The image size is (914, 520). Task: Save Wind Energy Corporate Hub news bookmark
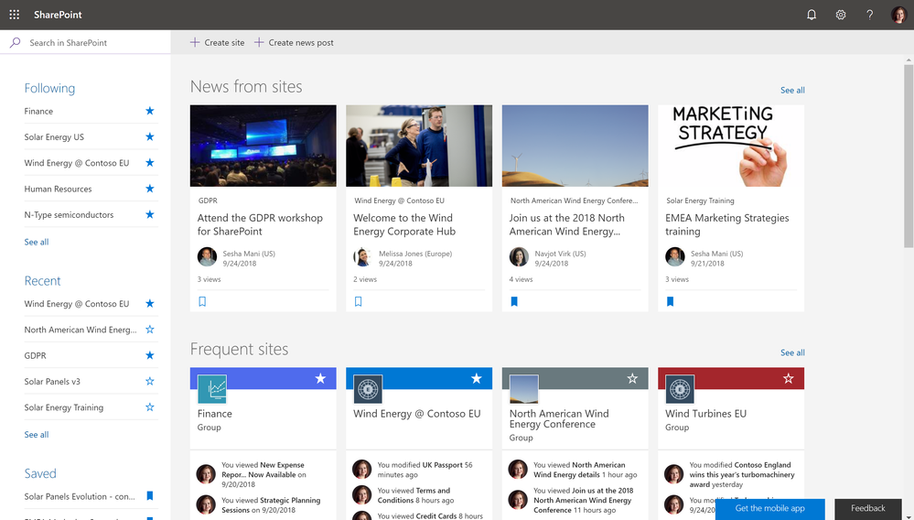(x=359, y=301)
